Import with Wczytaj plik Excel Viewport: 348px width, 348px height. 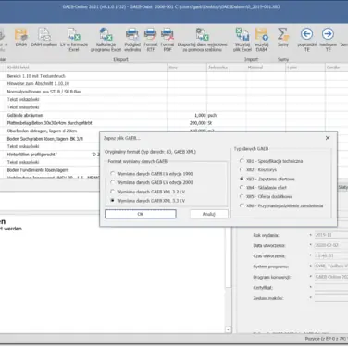point(242,40)
